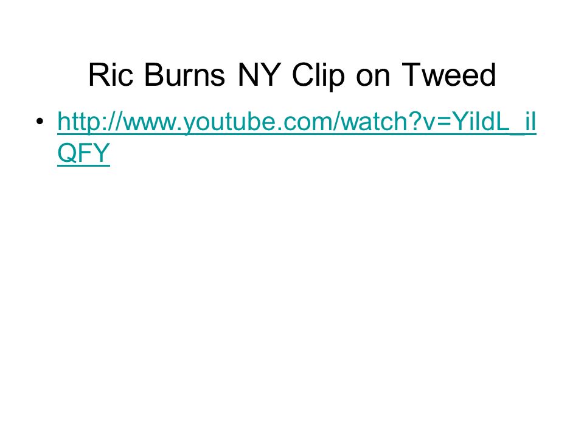Screen dimensions: 584x438
Task: Click the bullet point before the link
Action: pos(40,121)
